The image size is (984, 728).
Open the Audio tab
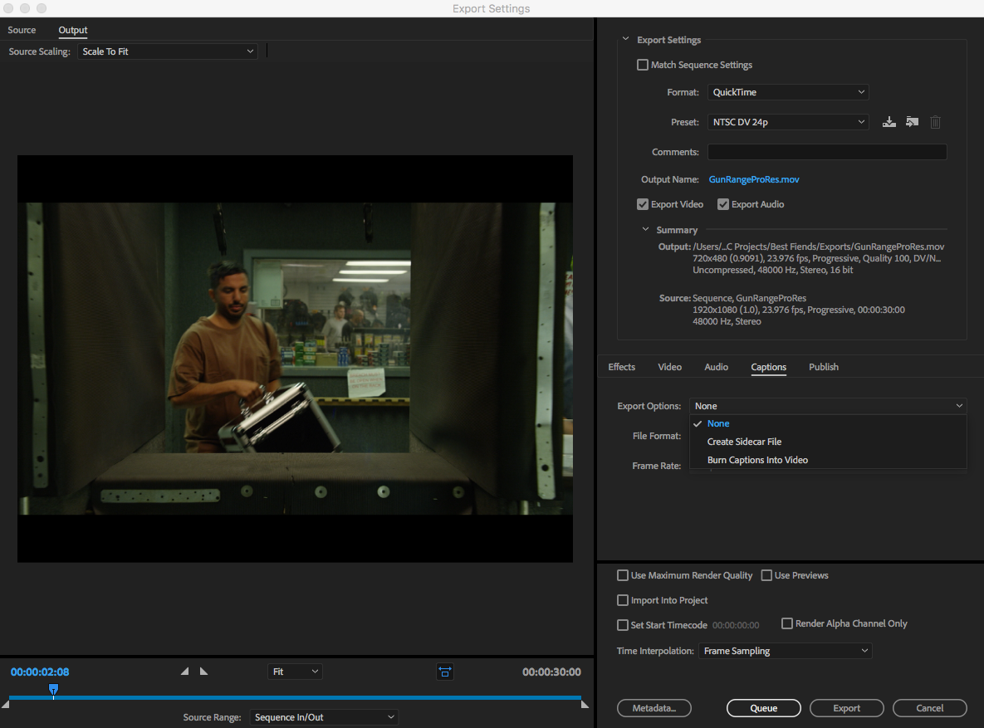pyautogui.click(x=716, y=367)
